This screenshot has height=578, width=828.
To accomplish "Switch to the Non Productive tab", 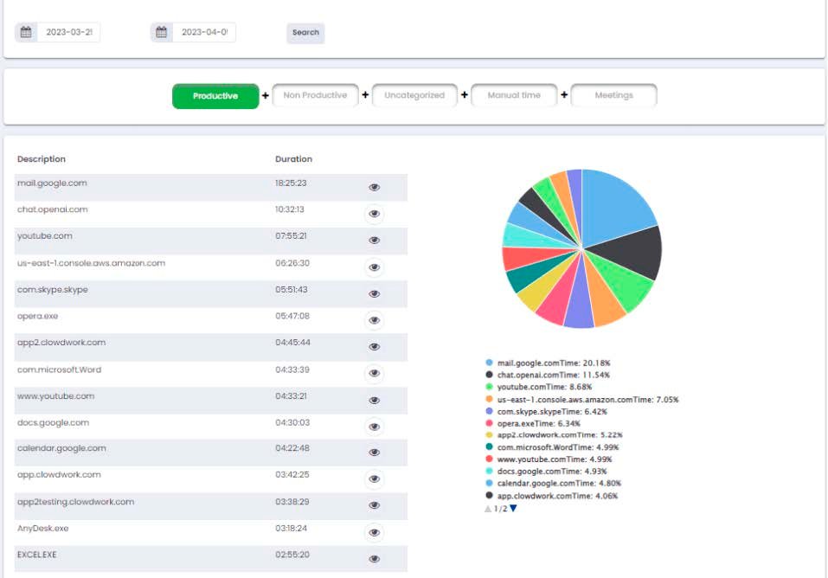I will pos(313,94).
